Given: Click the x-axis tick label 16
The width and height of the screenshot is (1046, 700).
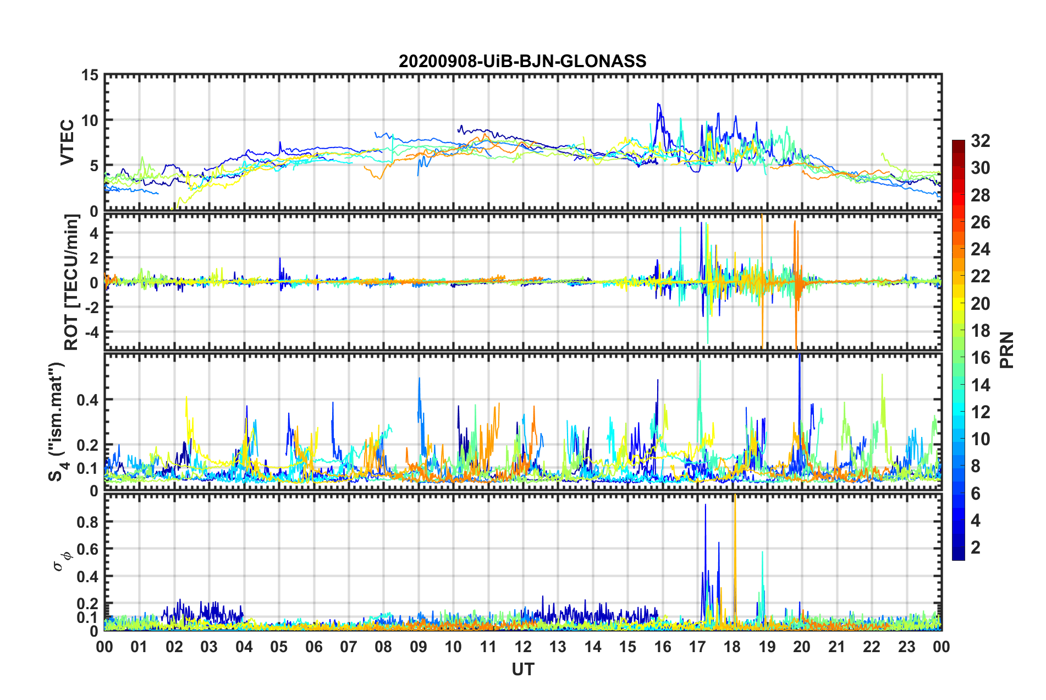Looking at the screenshot, I should (x=663, y=647).
